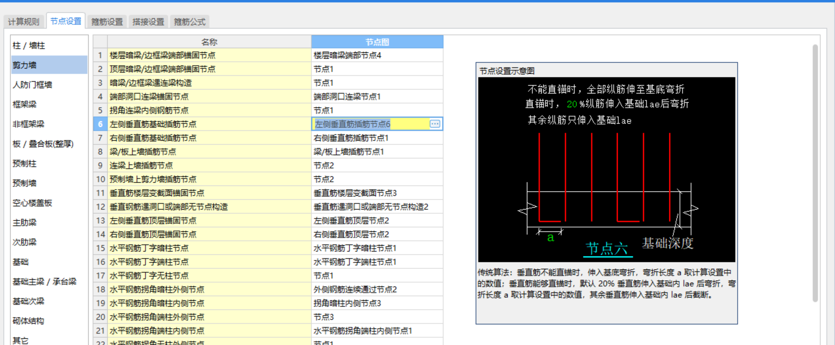Click the green 20 percent value in diagram
The image size is (835, 345).
point(572,104)
